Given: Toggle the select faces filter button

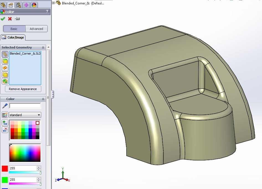Looking at the screenshot, I should pyautogui.click(x=5, y=61).
